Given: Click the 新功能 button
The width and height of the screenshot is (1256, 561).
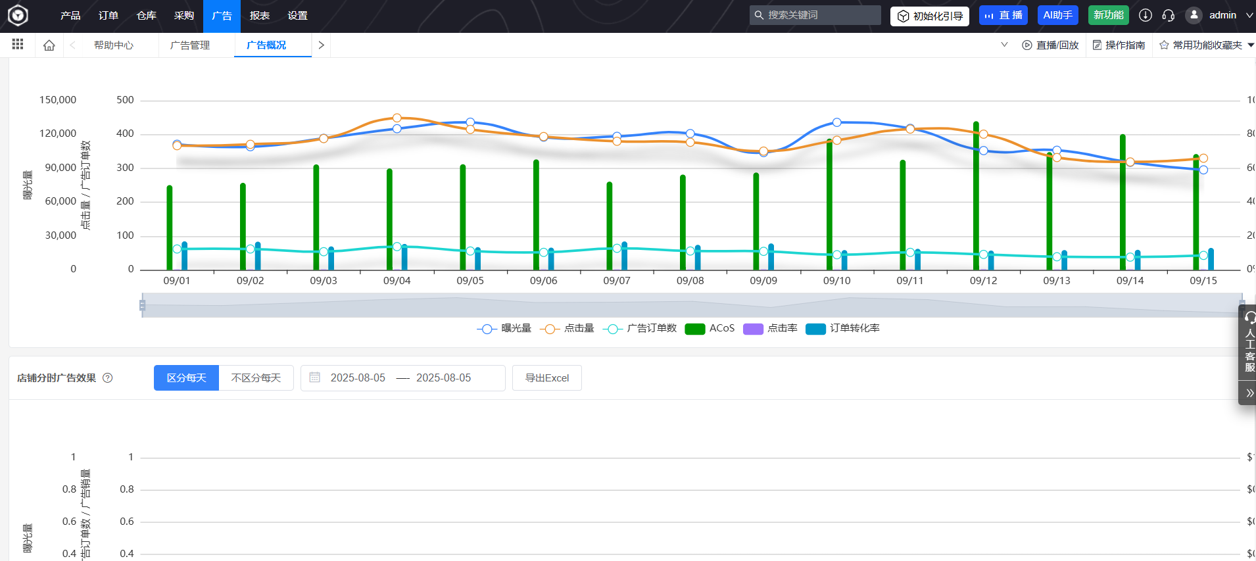Looking at the screenshot, I should click(x=1109, y=15).
